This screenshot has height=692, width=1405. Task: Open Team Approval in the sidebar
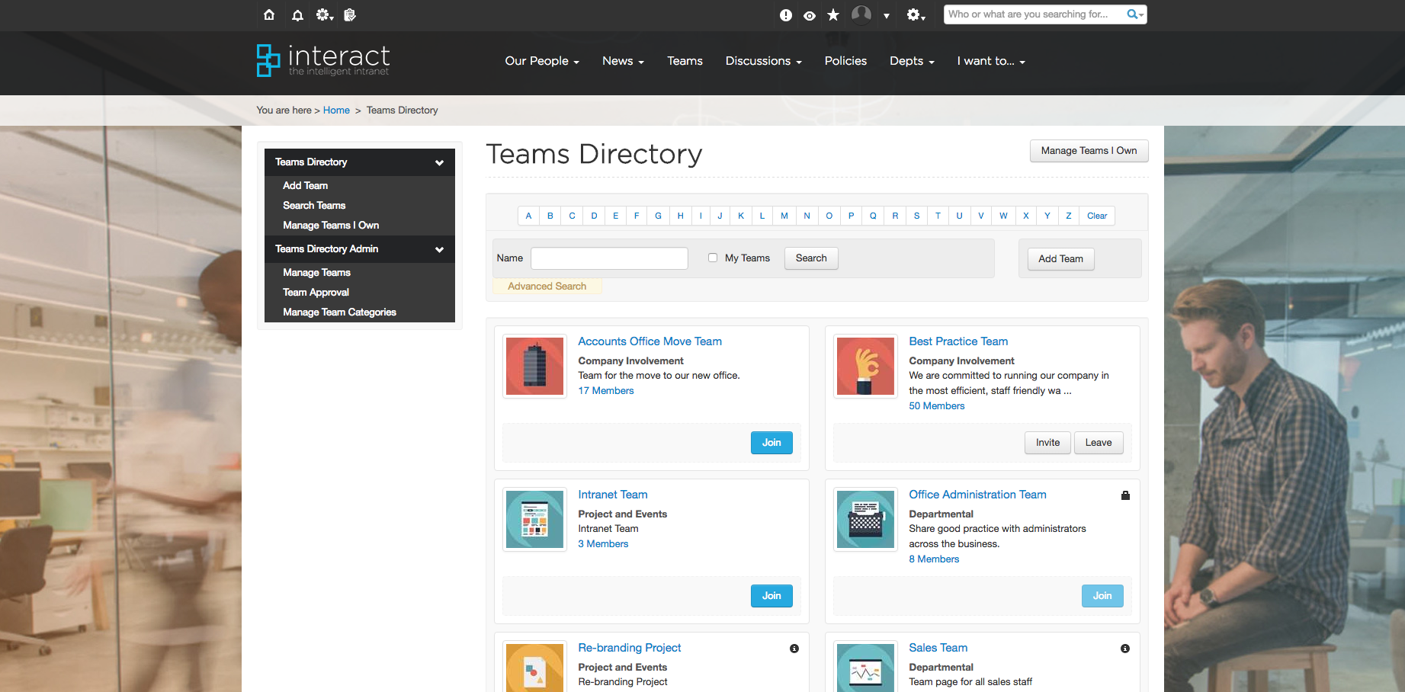coord(316,293)
